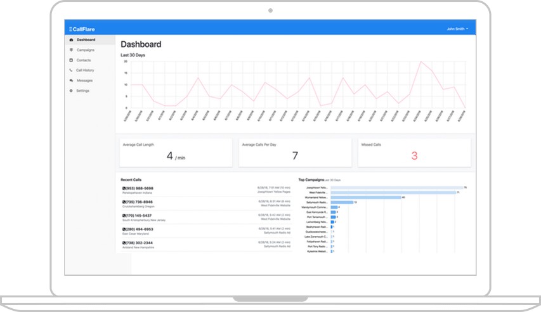Click 'Cruickshankberg Oregon' location text

point(138,206)
